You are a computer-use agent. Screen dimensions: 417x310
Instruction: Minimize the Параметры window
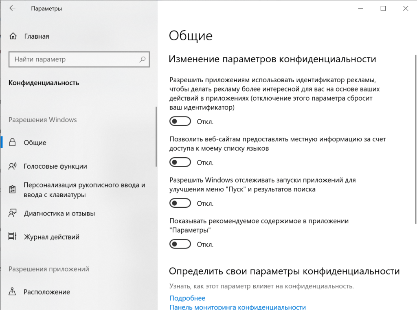pyautogui.click(x=361, y=8)
